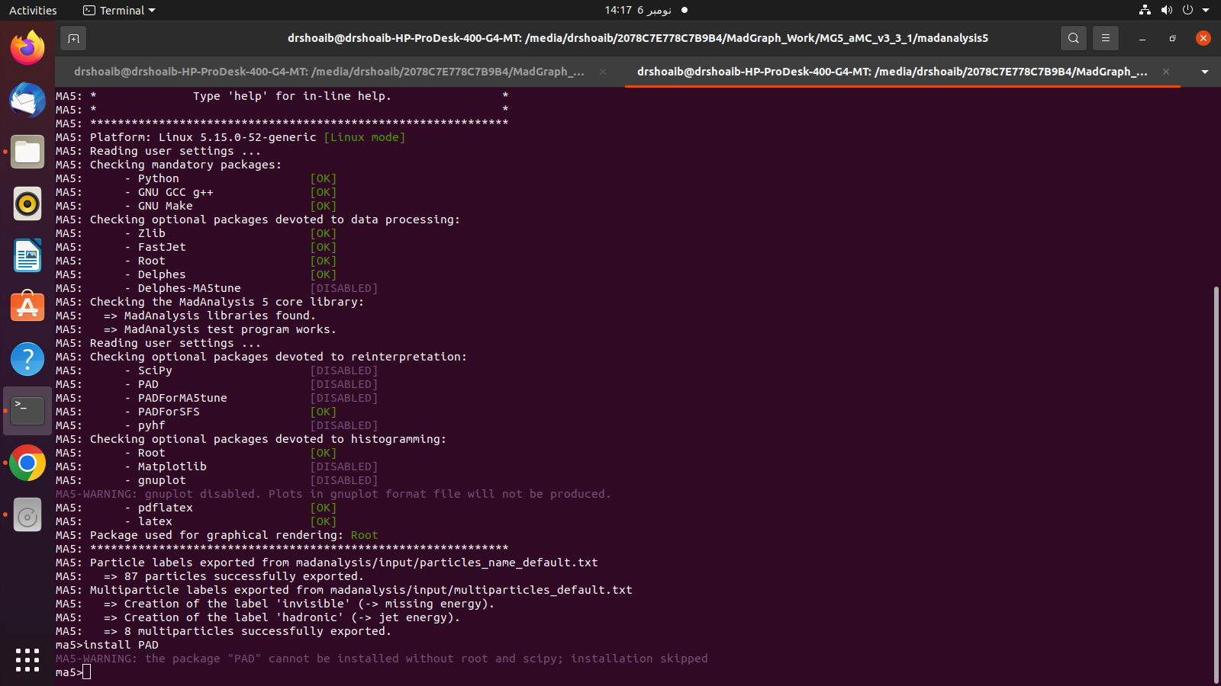Click the 'pyhf' package line
Viewport: 1221px width, 686px height.
click(x=217, y=425)
